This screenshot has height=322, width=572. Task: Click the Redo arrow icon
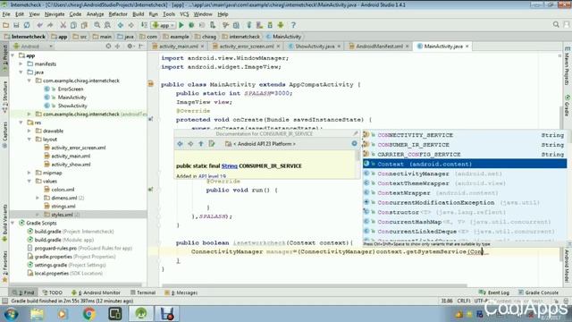click(50, 25)
